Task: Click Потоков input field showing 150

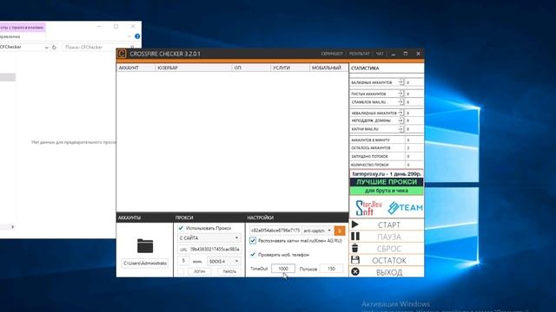Action: pyautogui.click(x=331, y=269)
